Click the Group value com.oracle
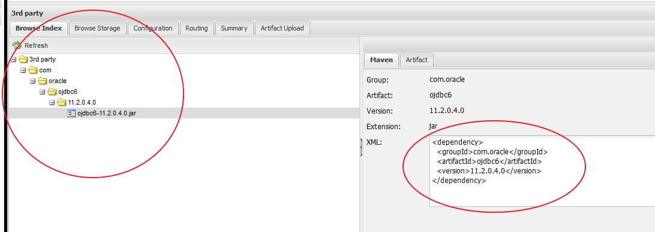Image resolution: width=655 pixels, height=232 pixels. 447,80
